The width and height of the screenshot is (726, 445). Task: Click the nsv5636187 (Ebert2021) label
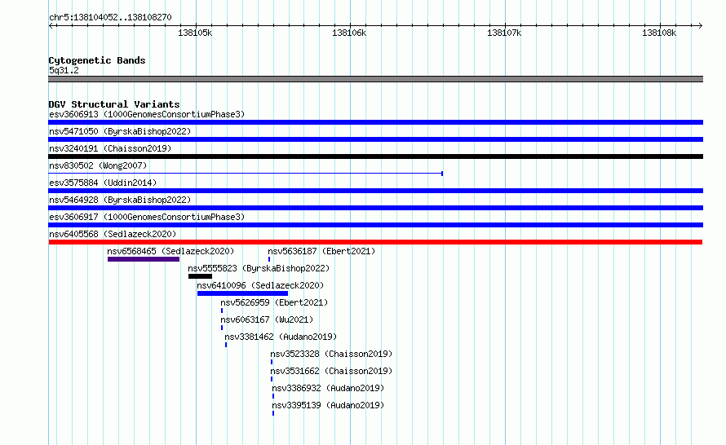(x=321, y=251)
